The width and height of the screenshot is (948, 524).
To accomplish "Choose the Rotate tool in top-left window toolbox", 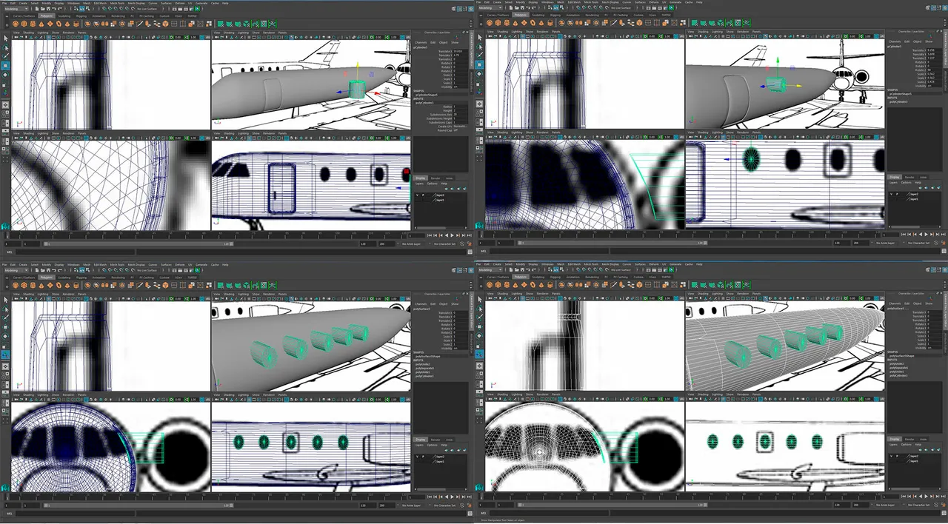I will [x=6, y=75].
